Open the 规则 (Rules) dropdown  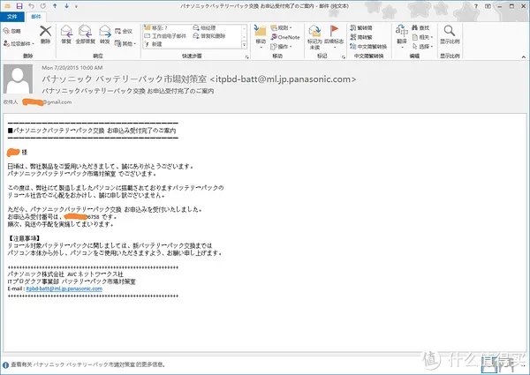[x=281, y=27]
